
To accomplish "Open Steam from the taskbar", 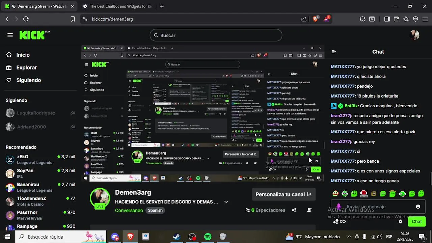I will pyautogui.click(x=177, y=237).
